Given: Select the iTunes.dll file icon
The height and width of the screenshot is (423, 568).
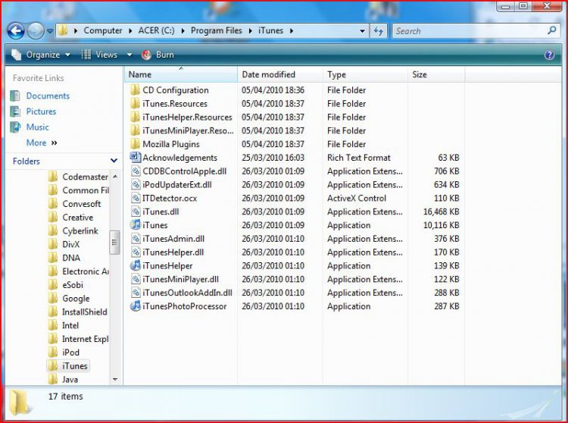Looking at the screenshot, I should click(x=135, y=211).
